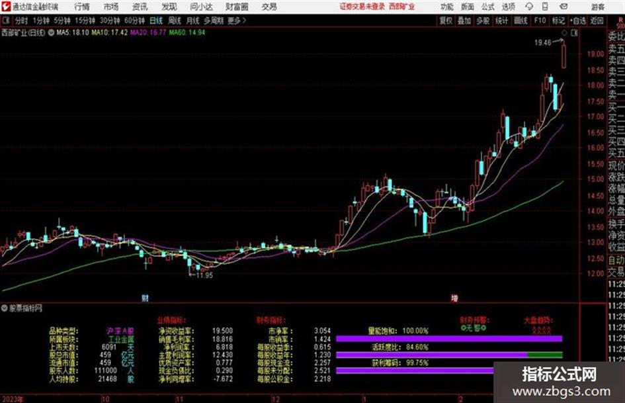The width and height of the screenshot is (625, 403).
Task: Open the 公式 menu
Action: pyautogui.click(x=488, y=7)
